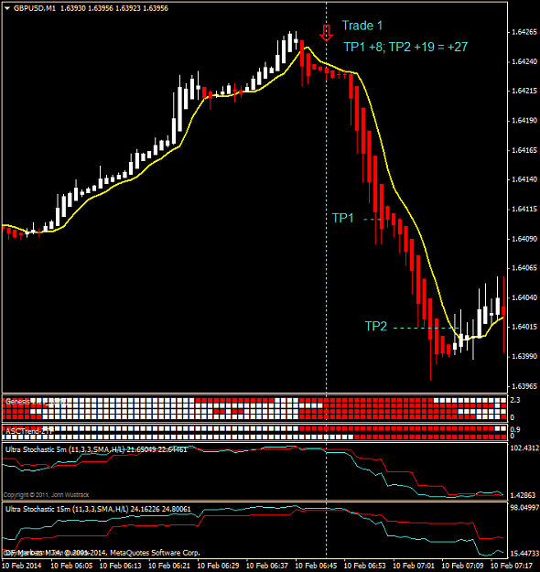Click the '10 Feb 06:13' time label
Image resolution: width=540 pixels, height=572 pixels.
[x=120, y=566]
